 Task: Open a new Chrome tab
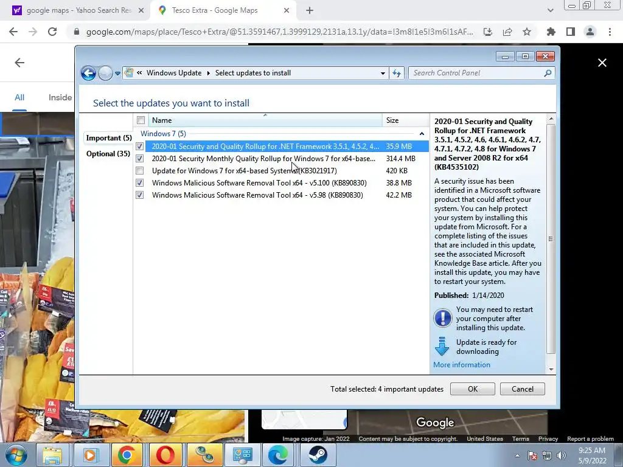click(x=310, y=11)
